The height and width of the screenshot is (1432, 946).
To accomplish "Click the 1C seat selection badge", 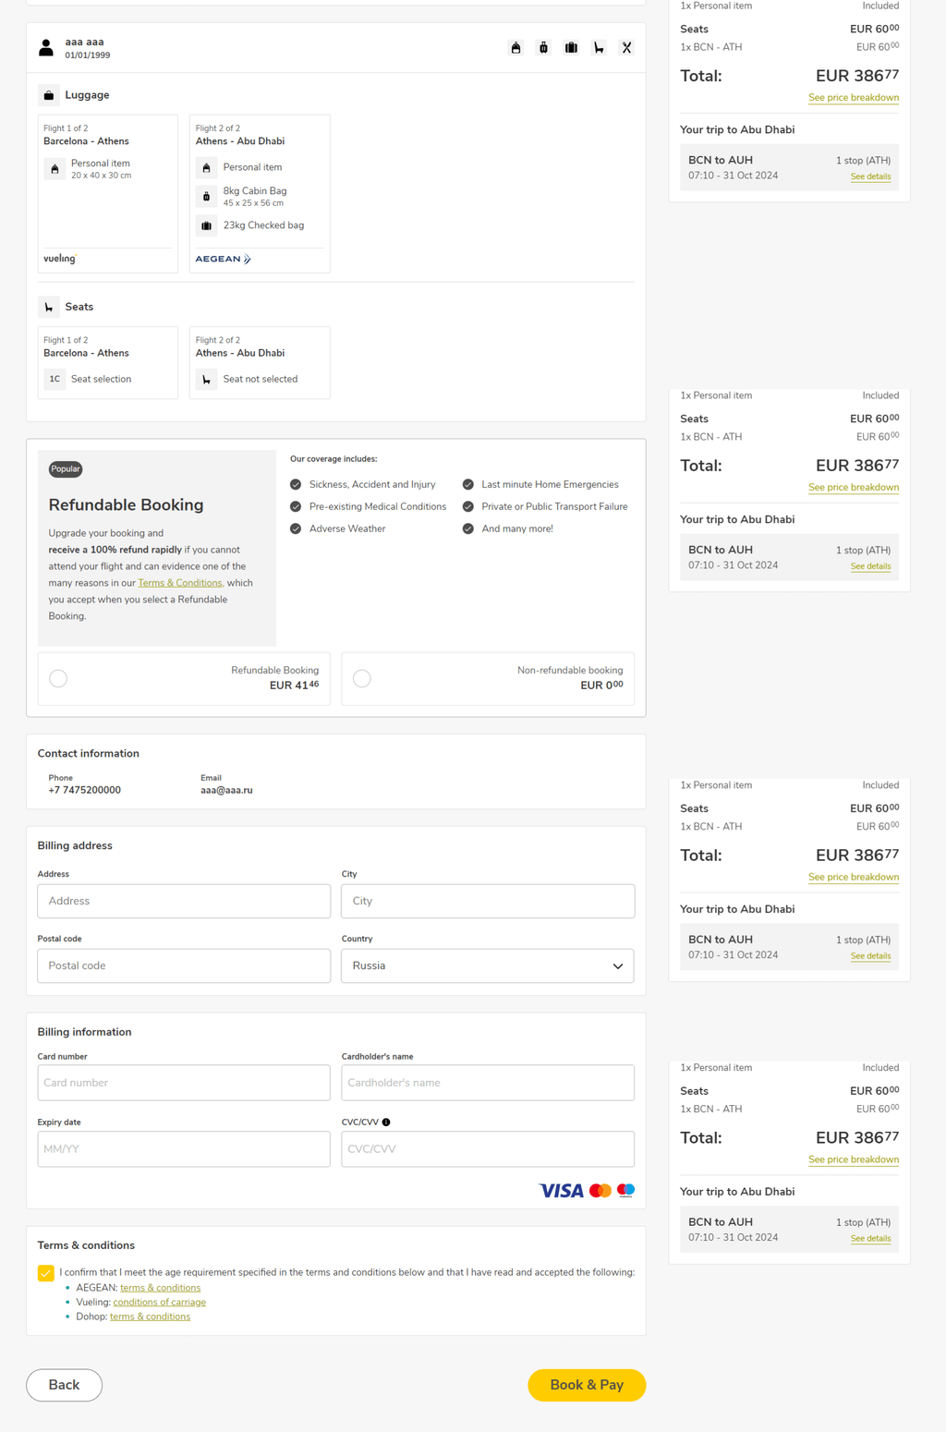I will point(55,380).
